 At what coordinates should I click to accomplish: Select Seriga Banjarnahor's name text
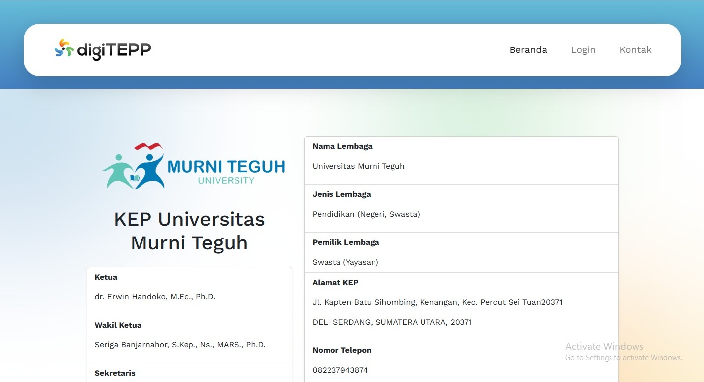tap(180, 345)
